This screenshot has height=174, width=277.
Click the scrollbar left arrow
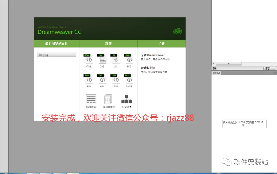tap(213, 64)
